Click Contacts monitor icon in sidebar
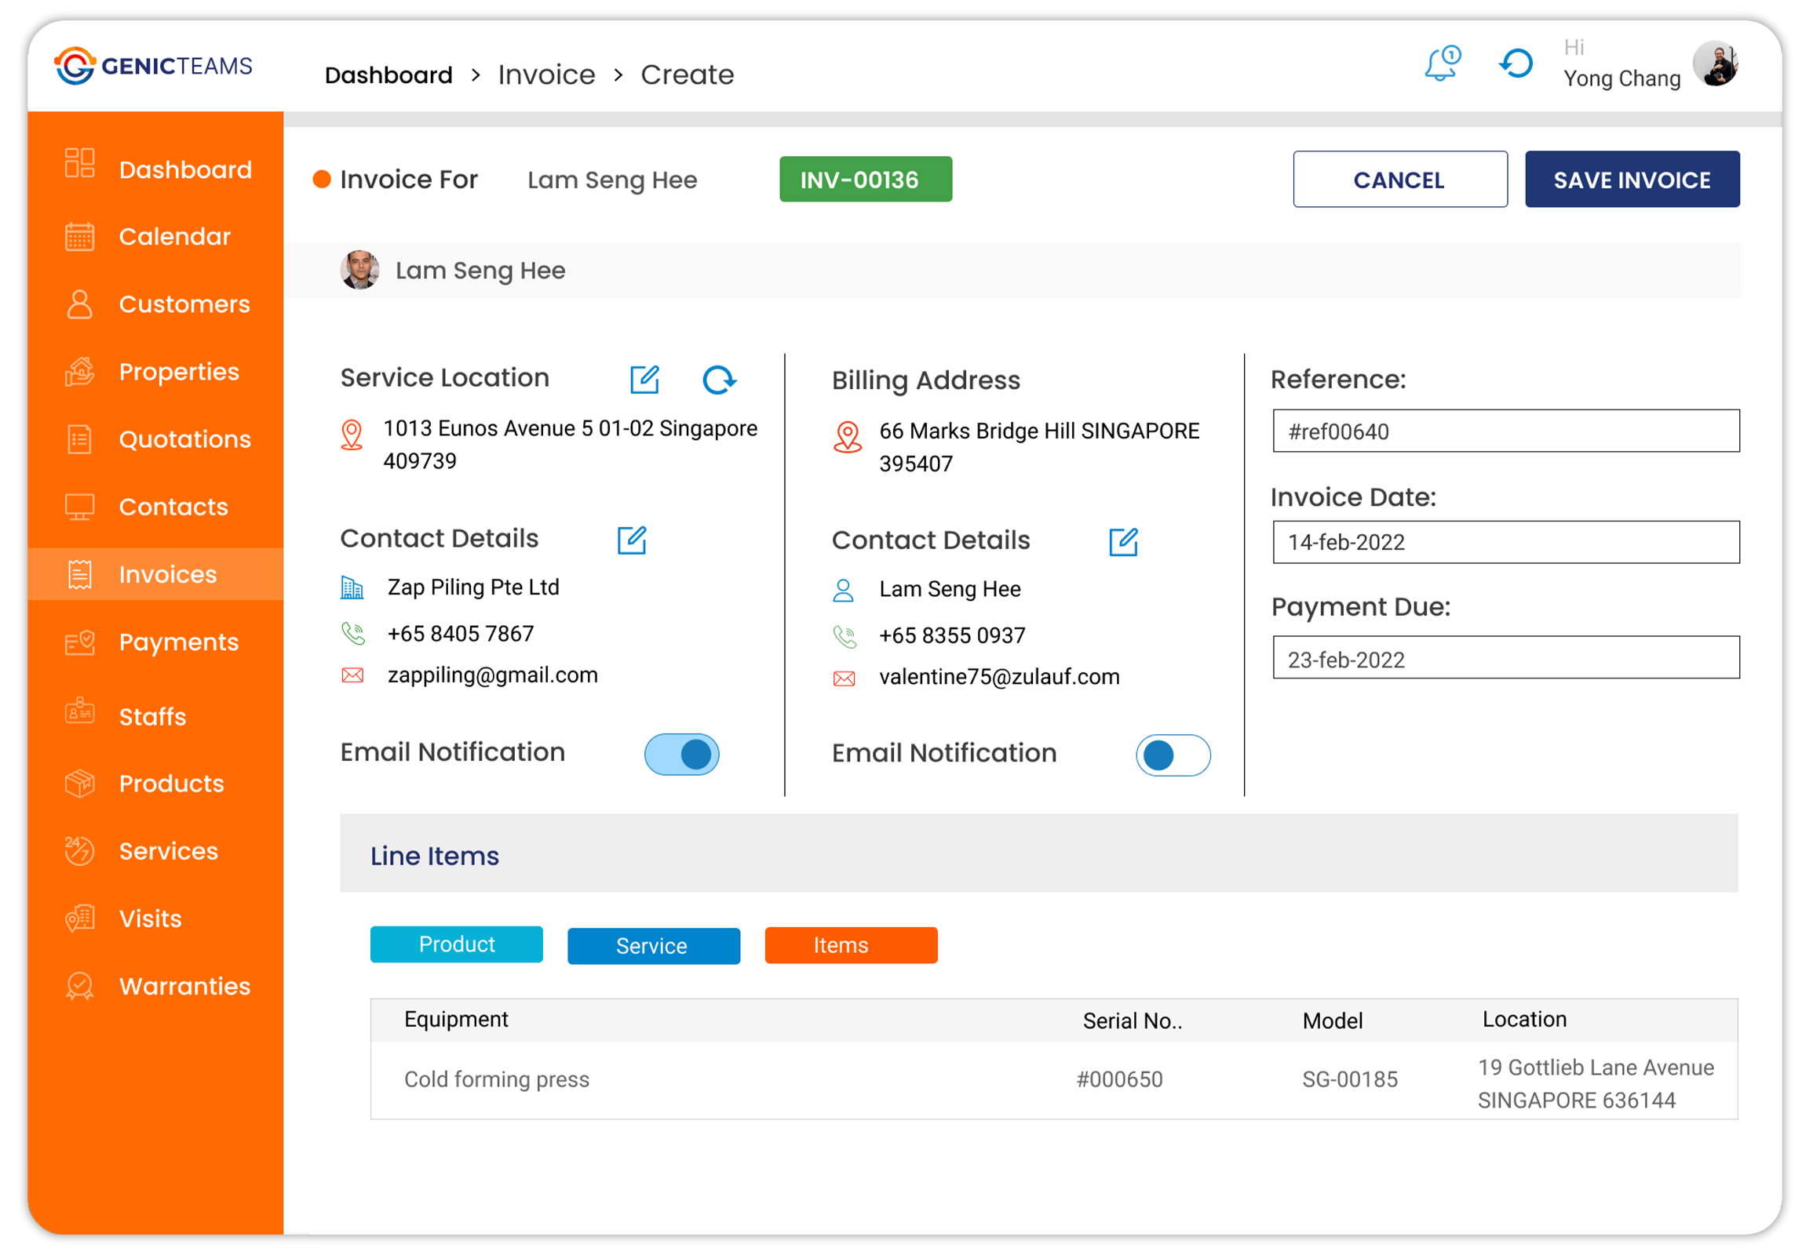 coord(79,507)
